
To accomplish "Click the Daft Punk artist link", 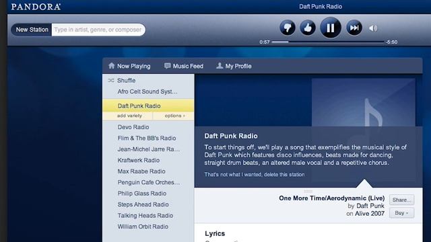I will [370, 206].
